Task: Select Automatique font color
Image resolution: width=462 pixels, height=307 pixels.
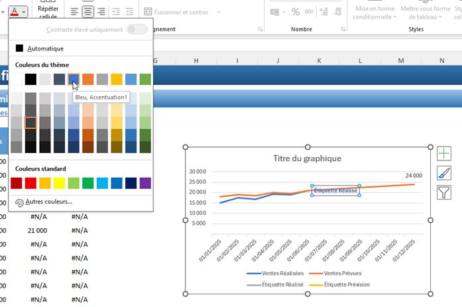Action: point(80,48)
